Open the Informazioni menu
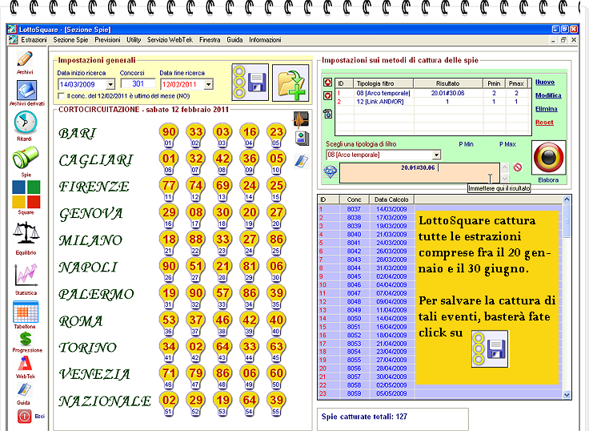 pos(265,40)
